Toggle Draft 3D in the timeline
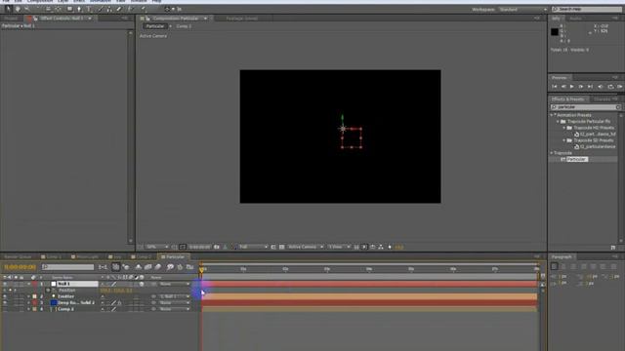The image size is (625, 351). [x=126, y=267]
